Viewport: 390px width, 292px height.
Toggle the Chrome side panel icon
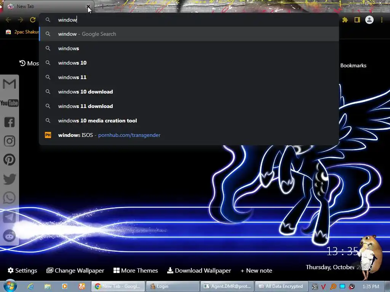[357, 20]
